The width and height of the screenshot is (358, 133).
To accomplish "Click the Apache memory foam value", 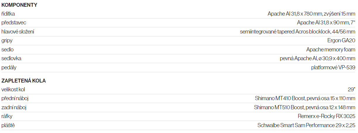I will point(331,50).
